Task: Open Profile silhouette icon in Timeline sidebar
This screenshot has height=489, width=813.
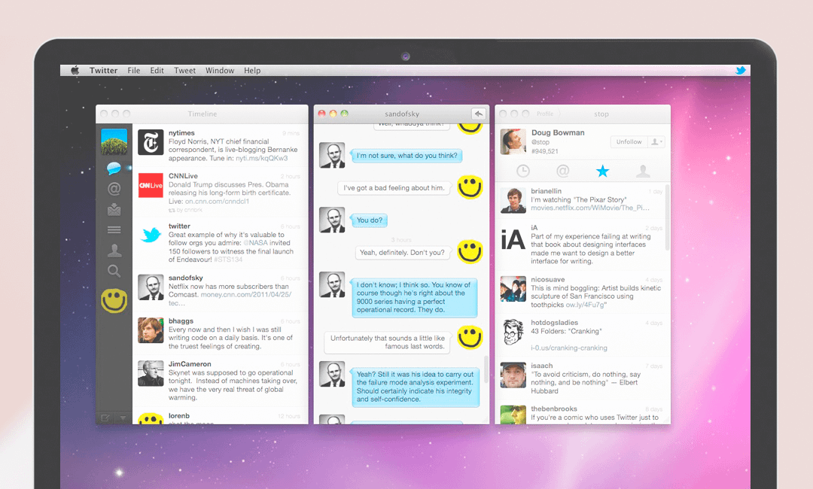Action: [114, 251]
